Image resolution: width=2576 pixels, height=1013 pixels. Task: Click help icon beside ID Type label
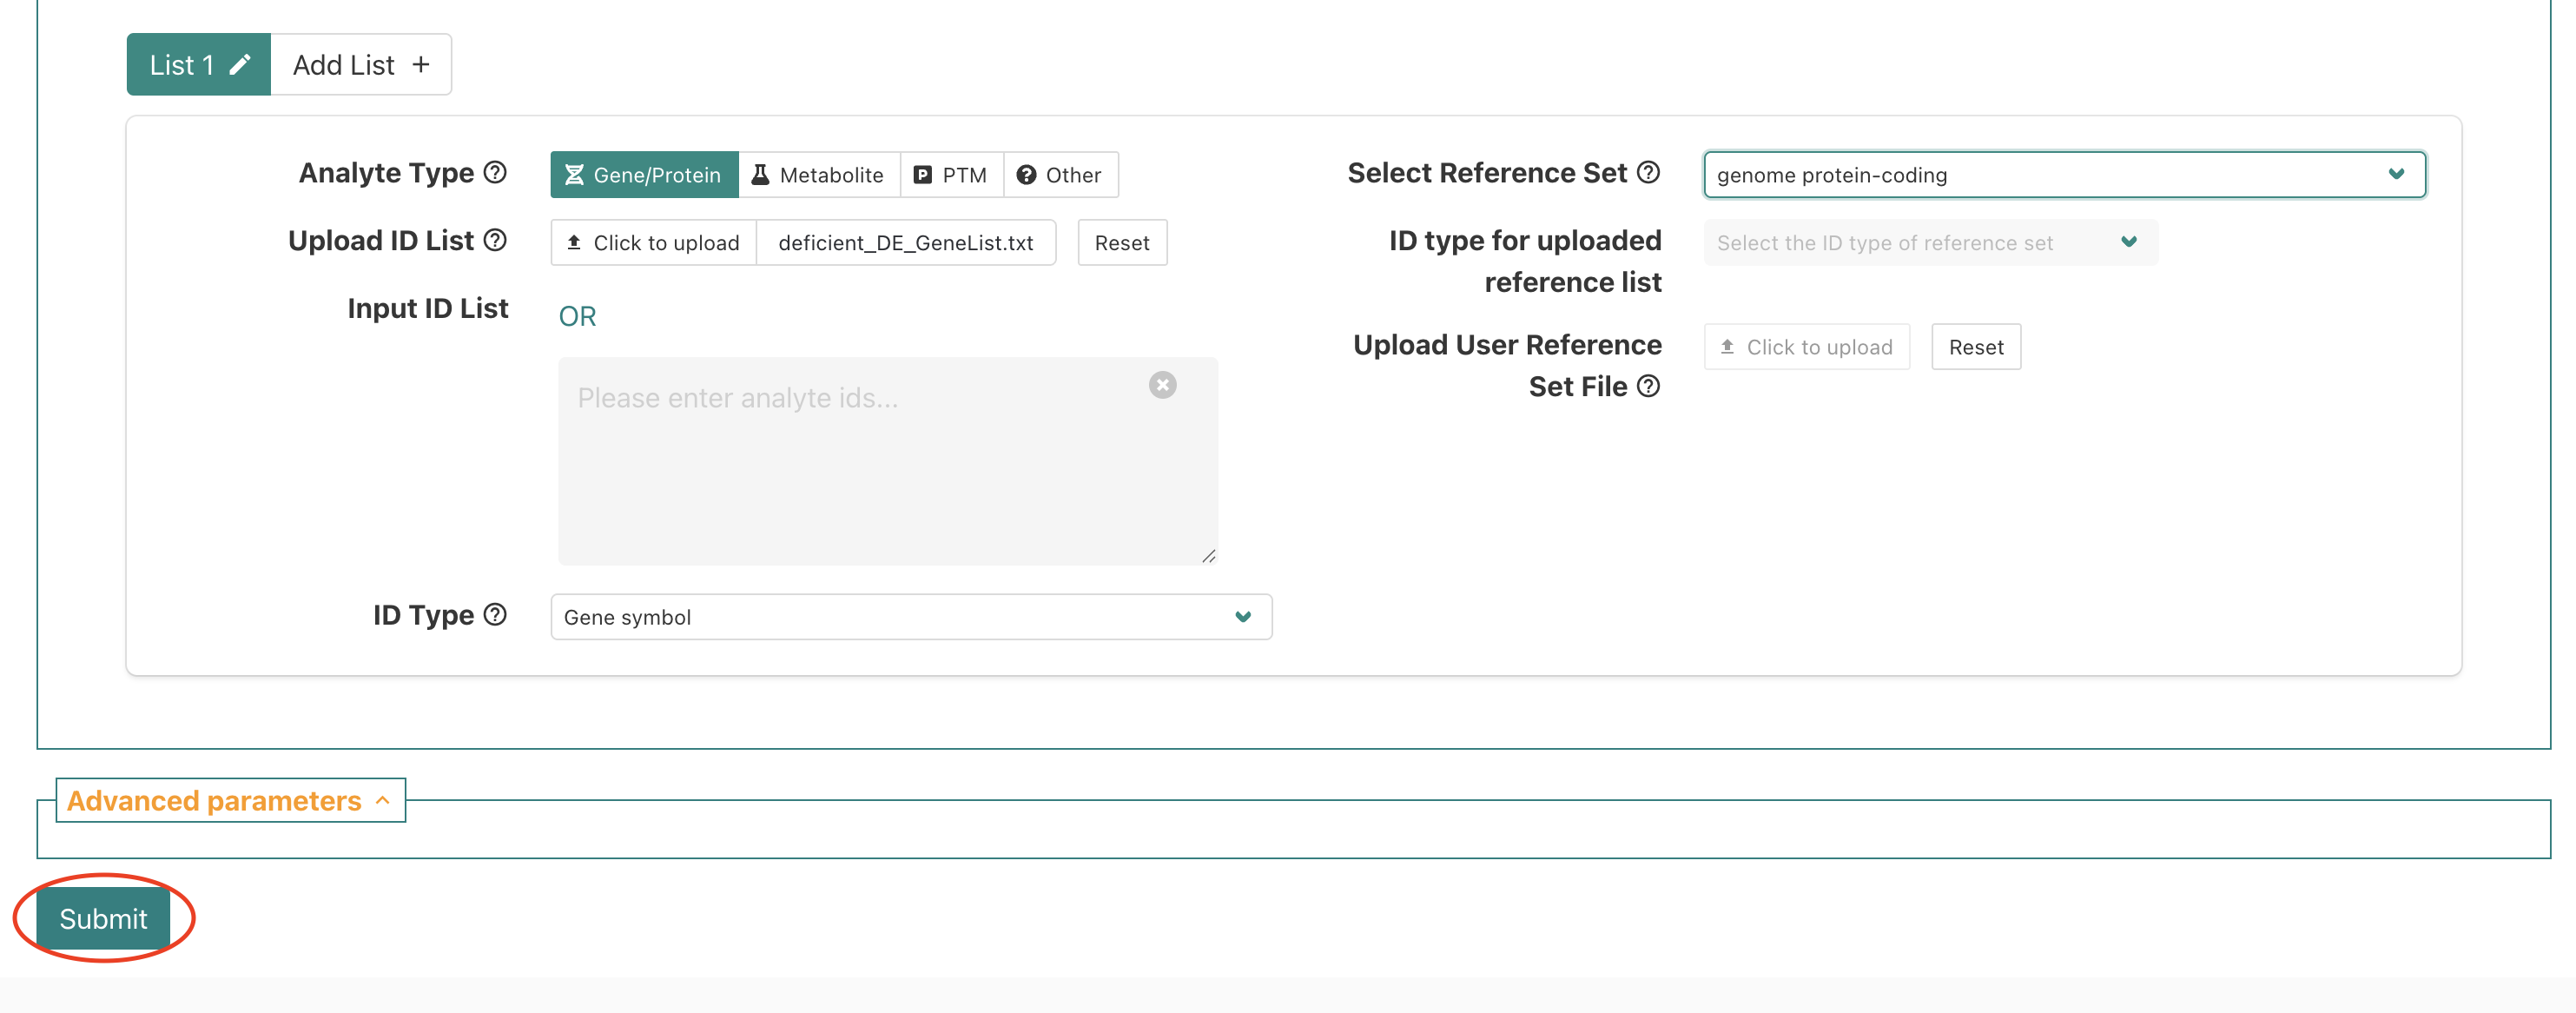tap(495, 614)
